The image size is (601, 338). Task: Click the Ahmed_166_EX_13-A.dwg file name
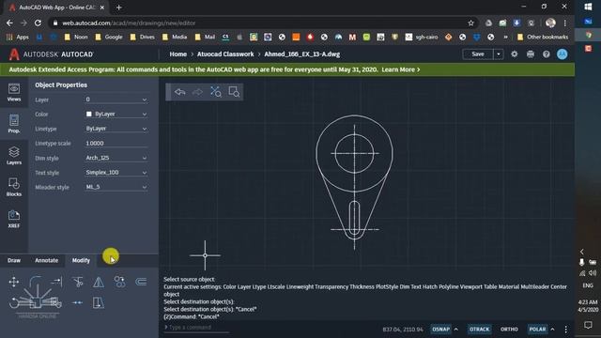[302, 54]
